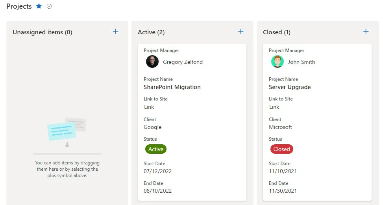Click John Smith project manager name
Screen dimensions: 383x205
(x=301, y=62)
